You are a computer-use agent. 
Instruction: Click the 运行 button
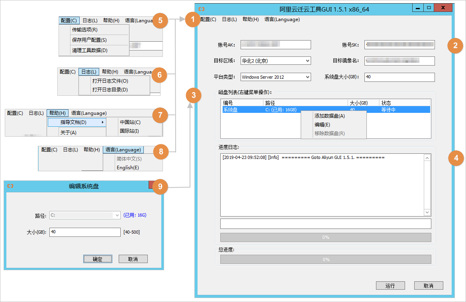click(390, 285)
